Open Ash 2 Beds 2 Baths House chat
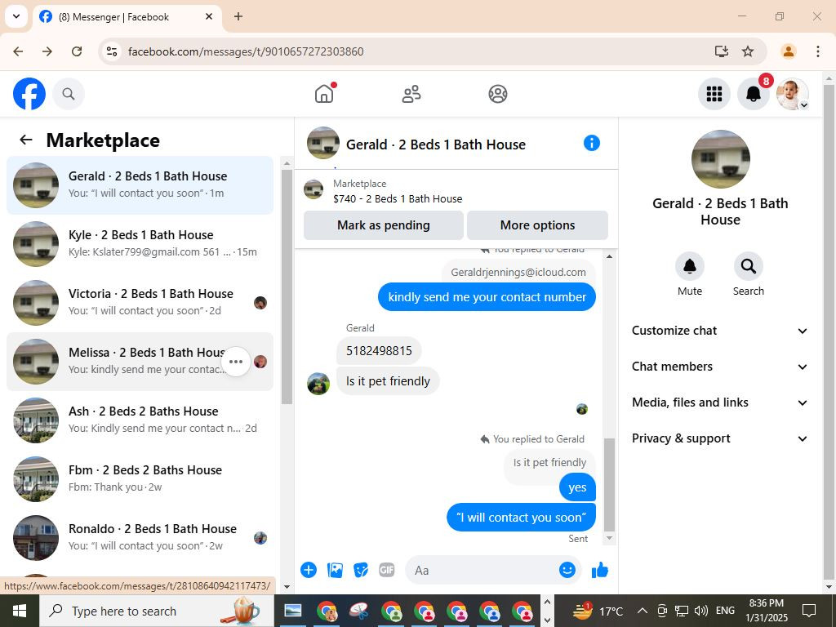 [x=140, y=420]
